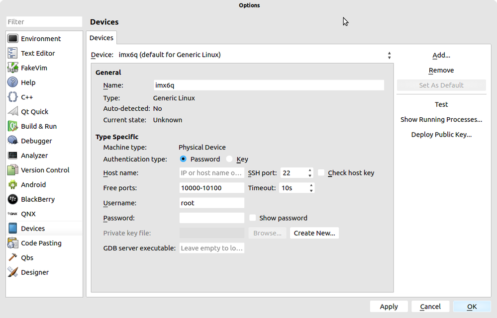This screenshot has height=318, width=497.
Task: Click the Host name input field
Action: coord(211,173)
